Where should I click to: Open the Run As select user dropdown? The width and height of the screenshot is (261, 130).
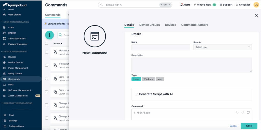tap(223, 47)
